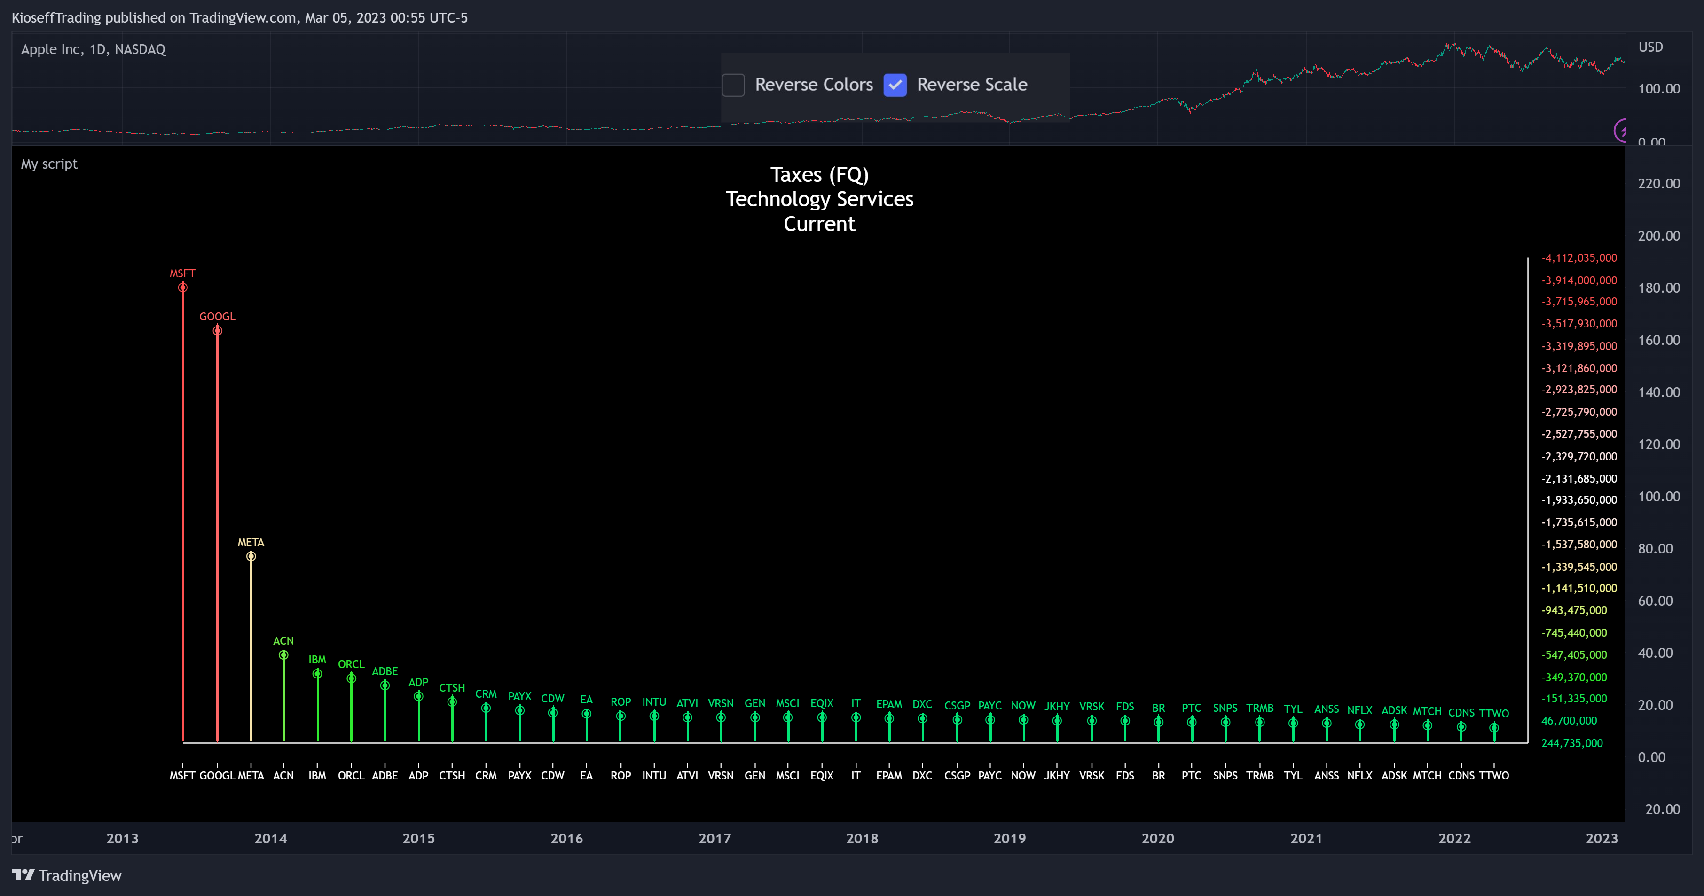Click the CDW data point marker
The height and width of the screenshot is (896, 1704).
(553, 713)
